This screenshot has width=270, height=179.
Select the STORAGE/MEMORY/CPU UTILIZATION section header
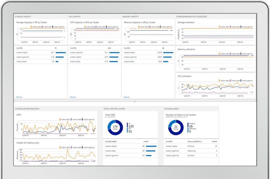(x=191, y=17)
